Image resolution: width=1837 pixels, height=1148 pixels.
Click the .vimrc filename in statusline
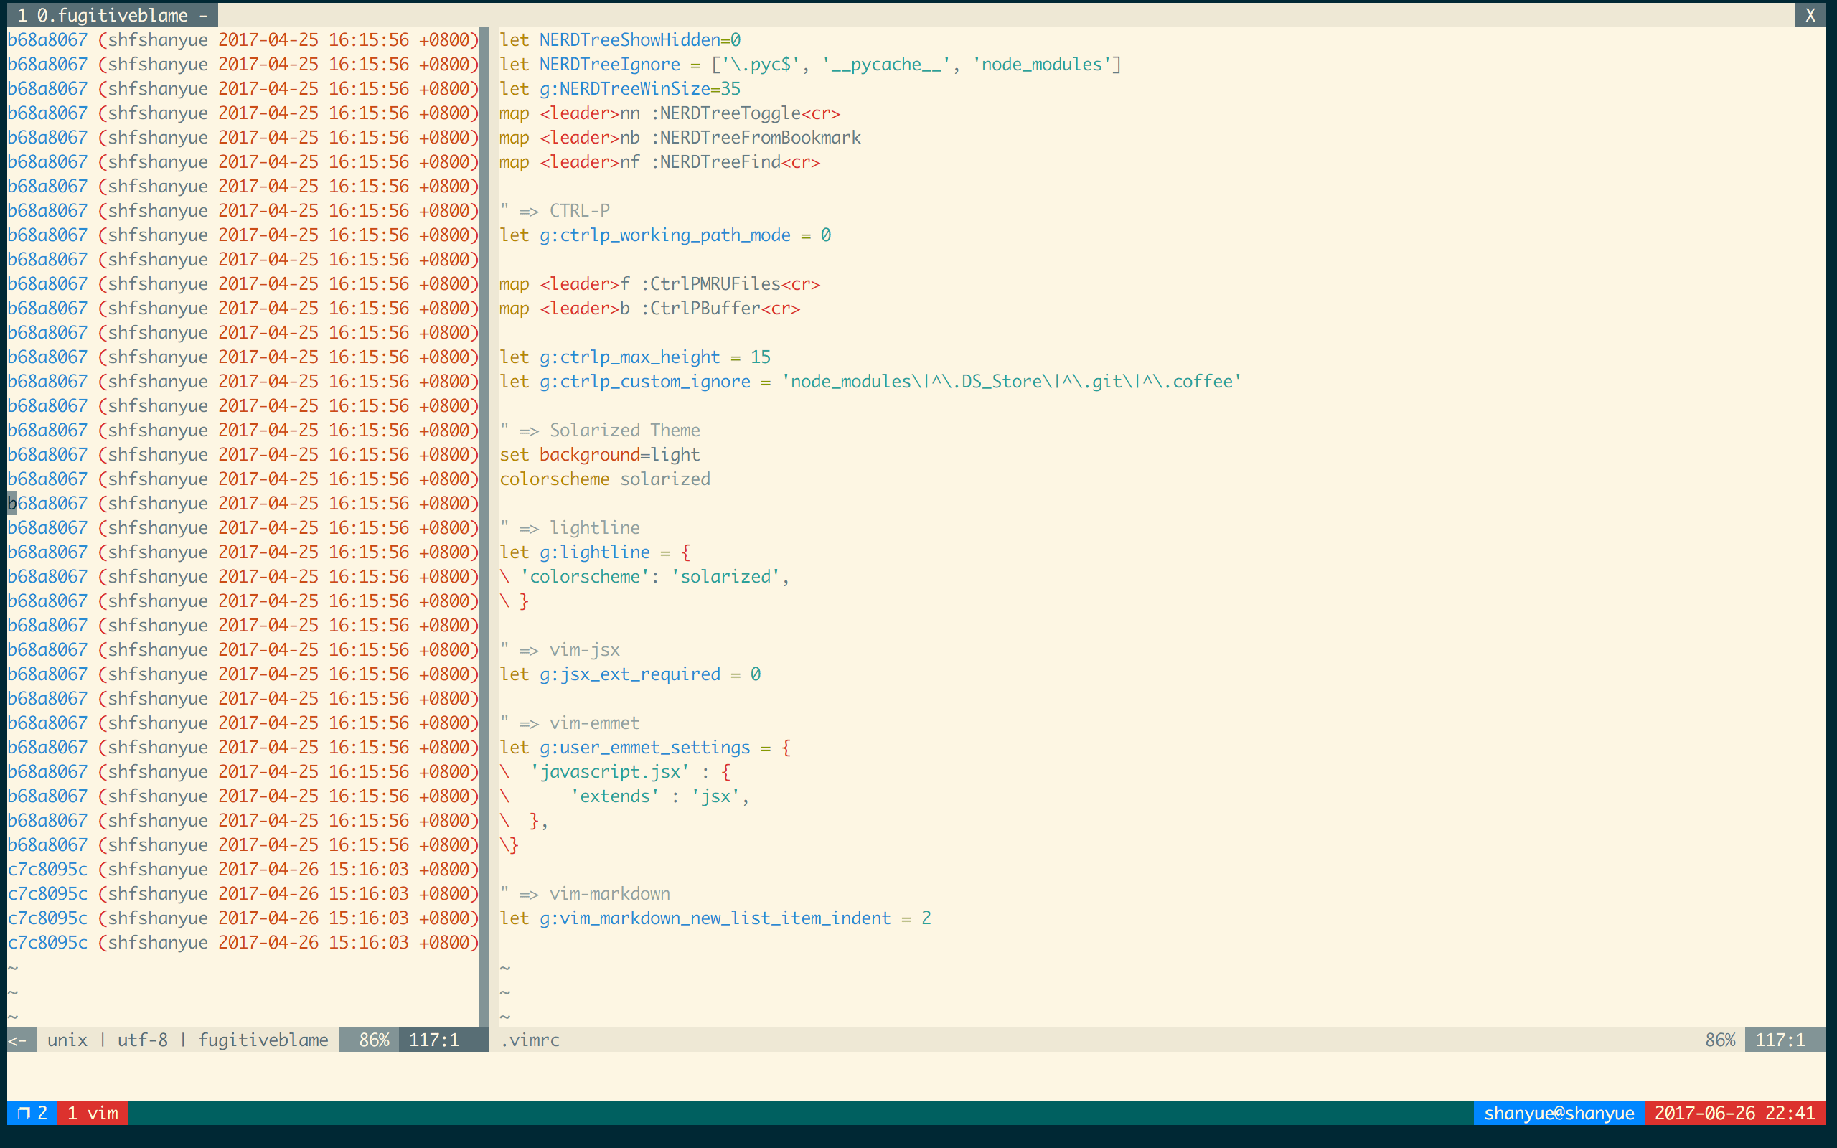pyautogui.click(x=530, y=1040)
